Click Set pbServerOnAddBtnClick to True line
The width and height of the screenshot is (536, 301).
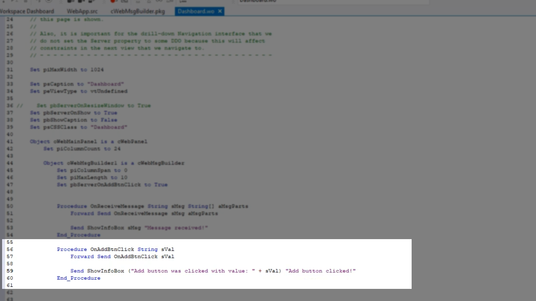pyautogui.click(x=112, y=184)
